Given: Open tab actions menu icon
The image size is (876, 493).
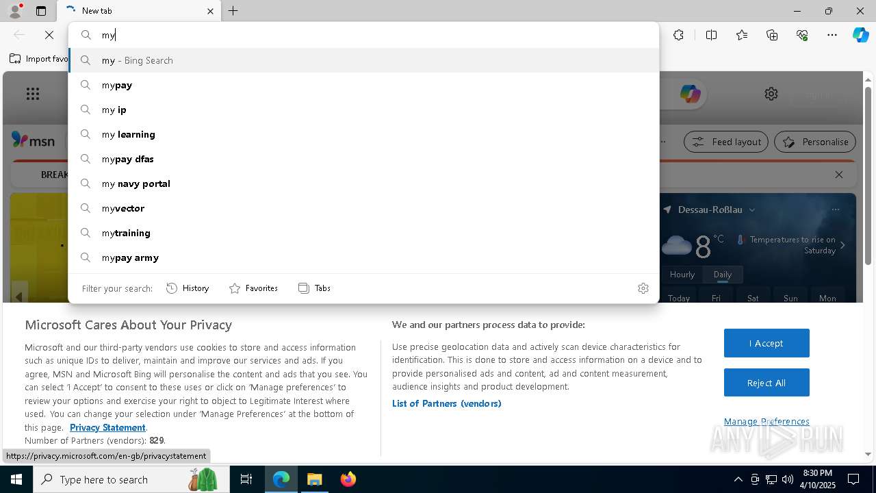Looking at the screenshot, I should point(41,11).
